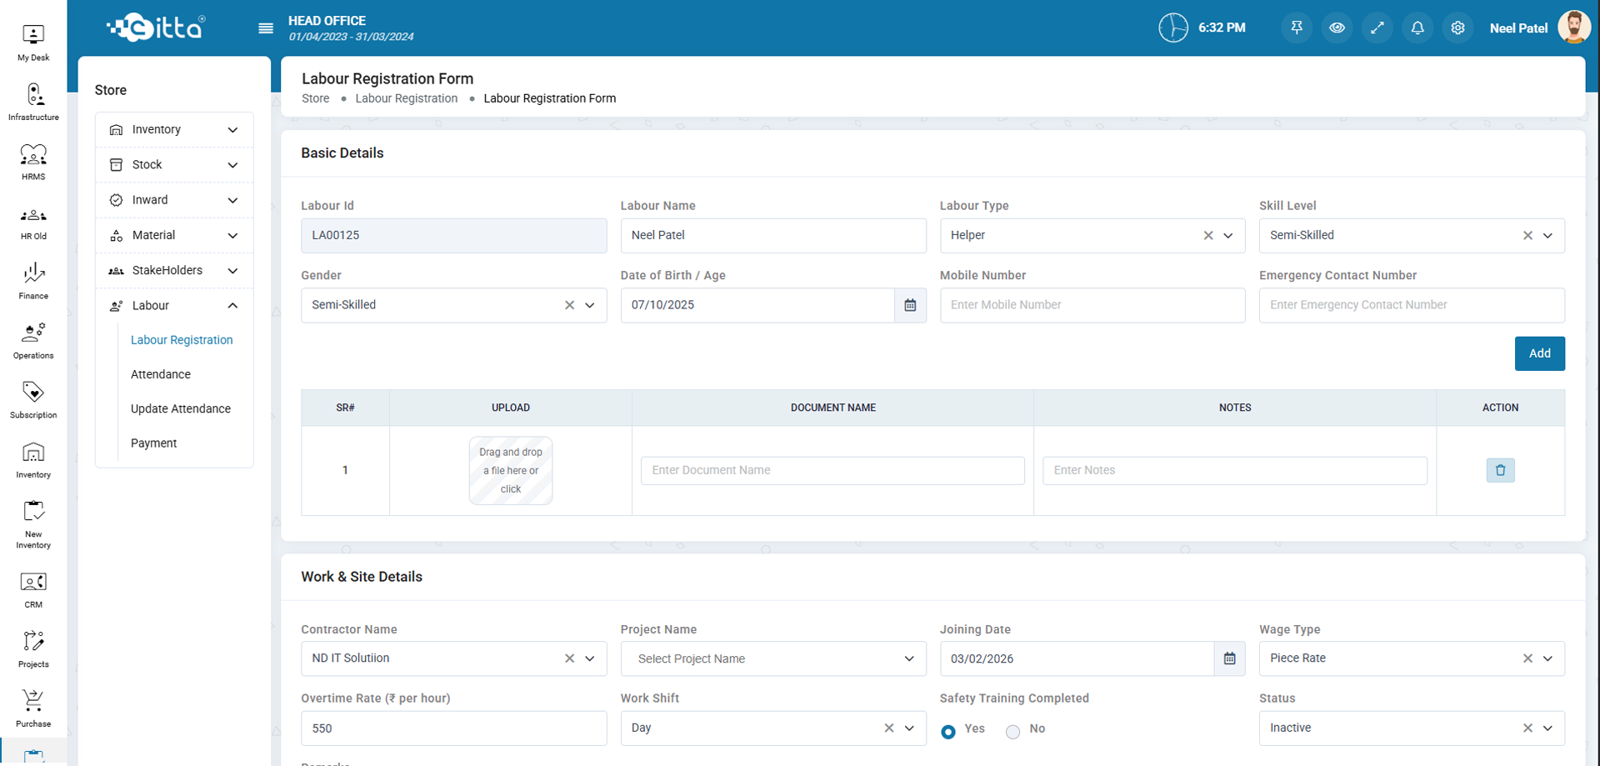Toggle sidebar with hamburger menu icon

(266, 28)
